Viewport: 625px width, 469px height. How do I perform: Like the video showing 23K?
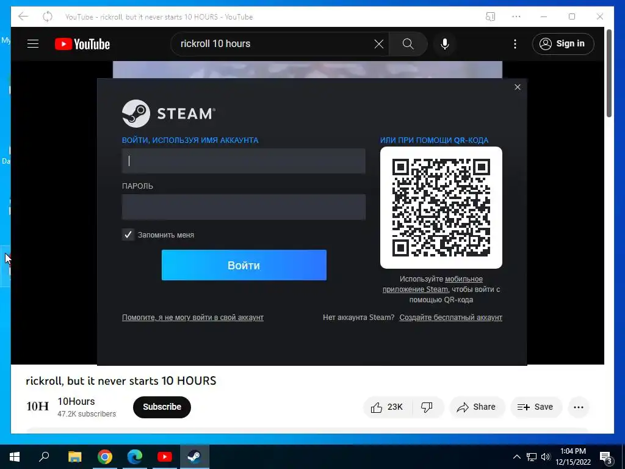click(388, 407)
